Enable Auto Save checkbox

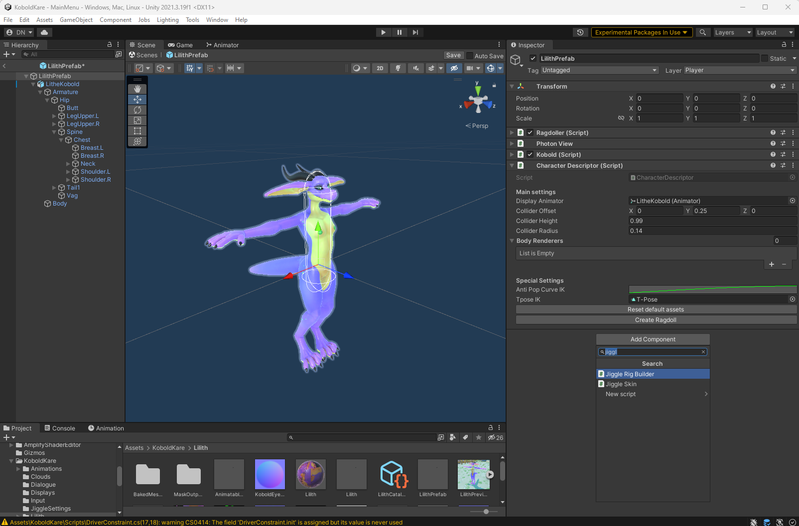470,56
